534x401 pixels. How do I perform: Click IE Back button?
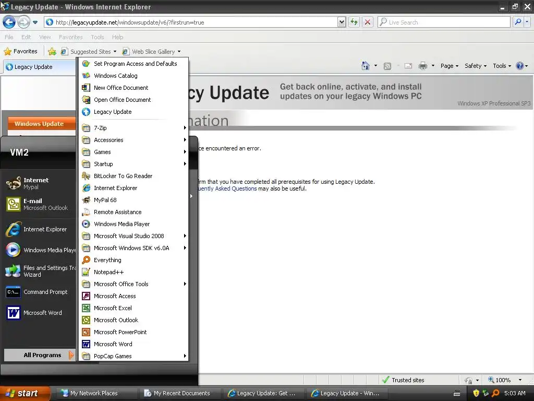9,22
